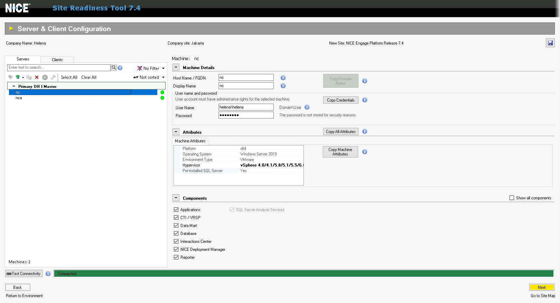Switch to the Clients tab
This screenshot has height=303, width=560.
pos(57,60)
